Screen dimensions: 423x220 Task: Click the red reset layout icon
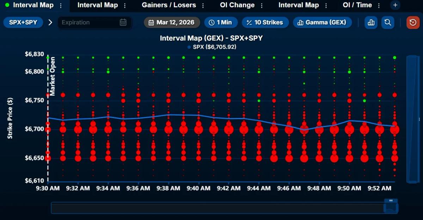(412, 22)
